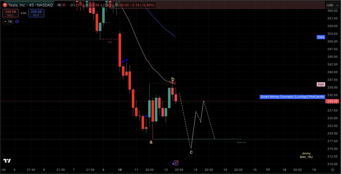The width and height of the screenshot is (341, 174).
Task: Click the bold 17 date on the time axis
Action: (x=268, y=169)
